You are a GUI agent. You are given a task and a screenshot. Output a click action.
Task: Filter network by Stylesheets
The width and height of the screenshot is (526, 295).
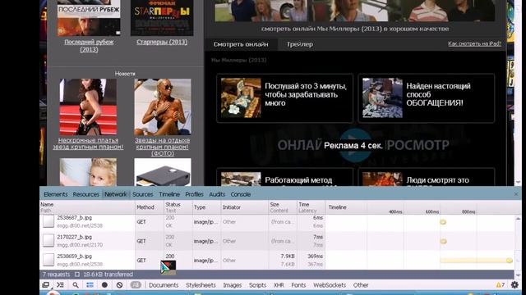point(201,285)
